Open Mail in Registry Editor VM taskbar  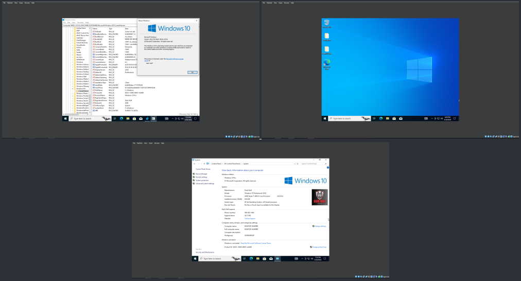tap(141, 118)
